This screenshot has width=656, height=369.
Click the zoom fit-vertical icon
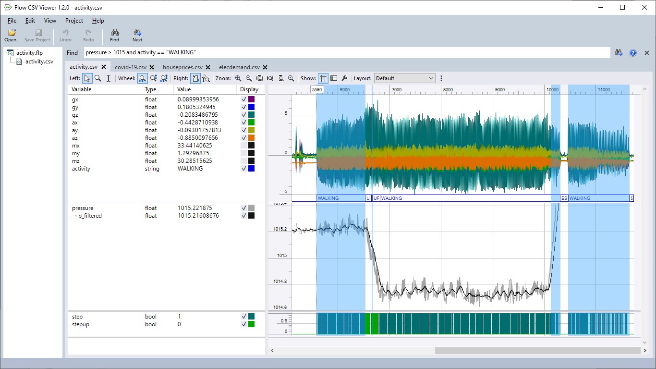280,78
